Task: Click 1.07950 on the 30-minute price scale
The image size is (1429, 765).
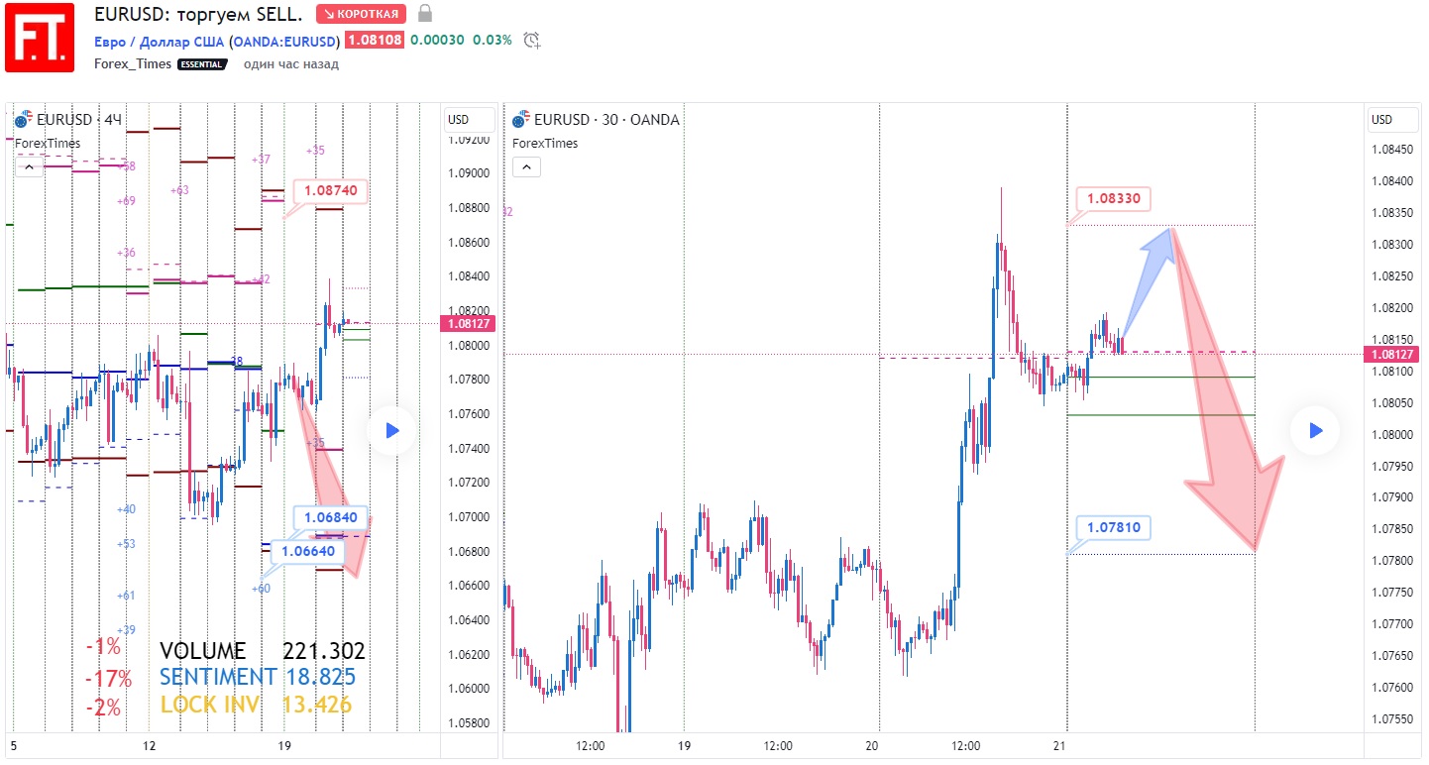Action: [x=1391, y=466]
